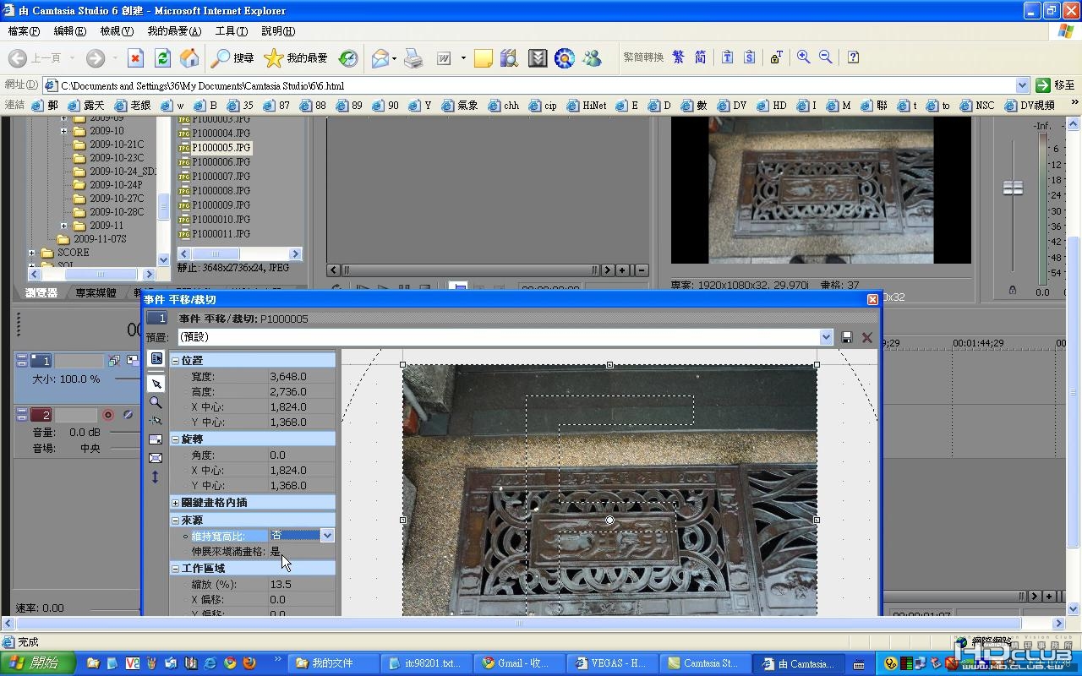The image size is (1082, 676).
Task: Open the HiNet link in links bar
Action: [x=593, y=106]
